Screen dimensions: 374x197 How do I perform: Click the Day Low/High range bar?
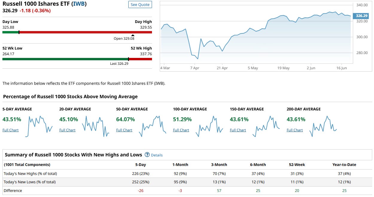(x=77, y=32)
